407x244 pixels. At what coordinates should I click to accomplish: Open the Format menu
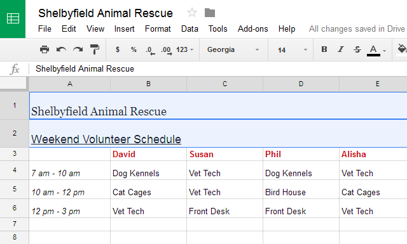click(x=158, y=29)
